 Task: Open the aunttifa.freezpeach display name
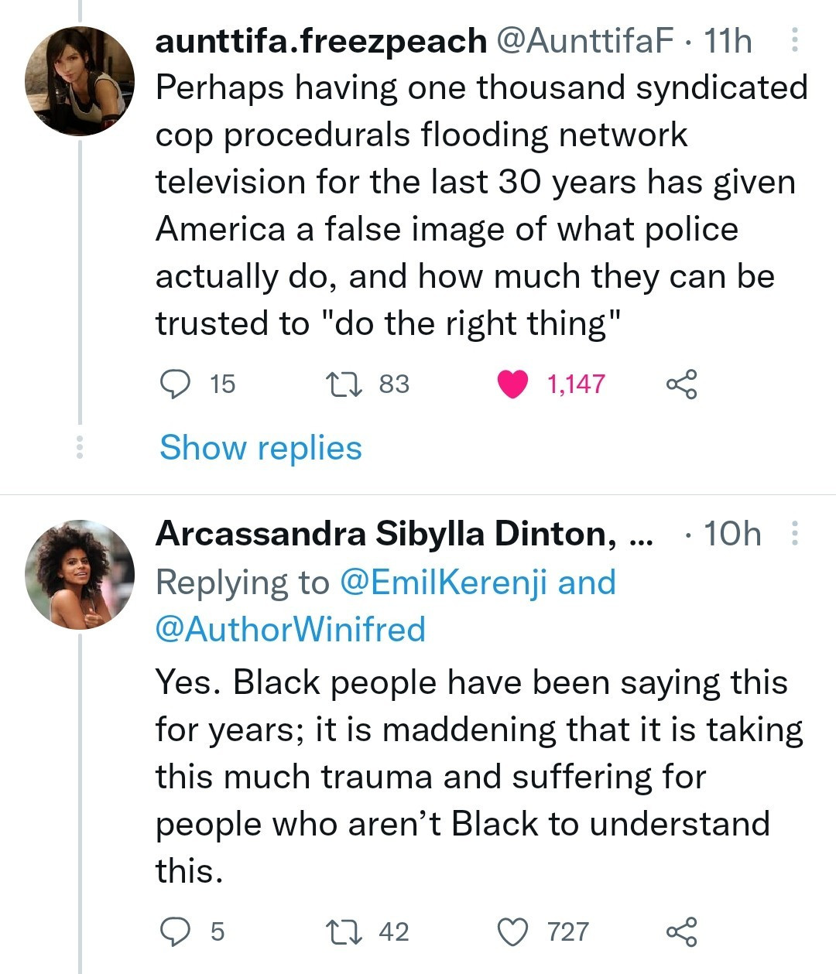pyautogui.click(x=320, y=41)
